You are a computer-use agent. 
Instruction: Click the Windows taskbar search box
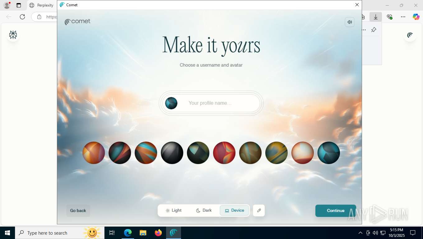pos(59,233)
